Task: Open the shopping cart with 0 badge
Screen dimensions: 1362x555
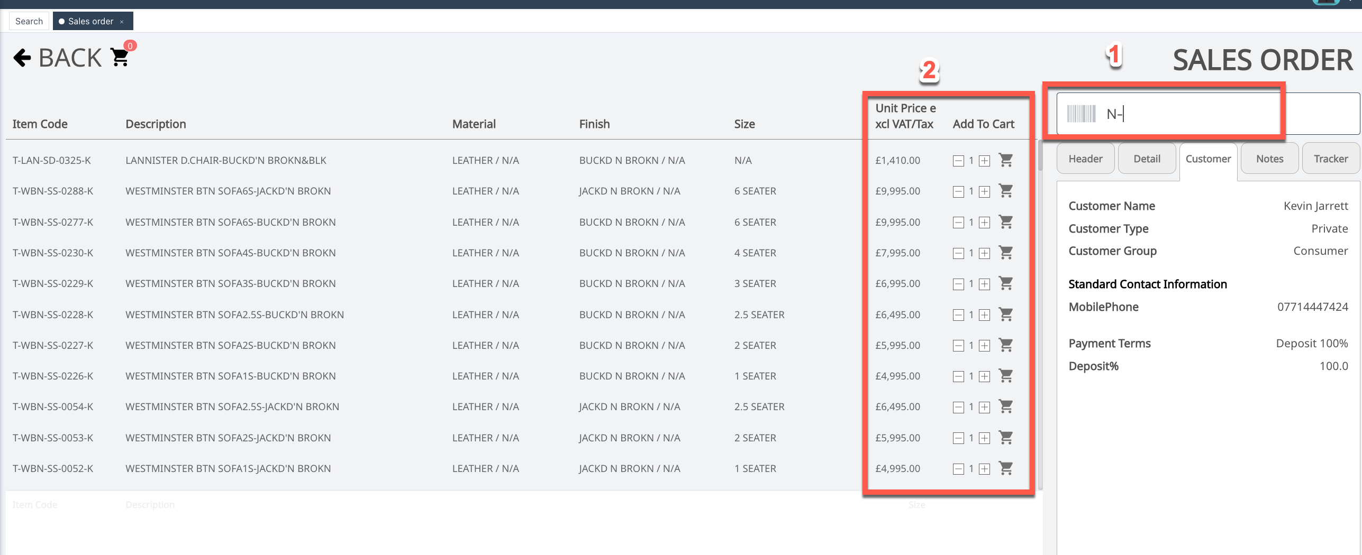Action: [120, 57]
